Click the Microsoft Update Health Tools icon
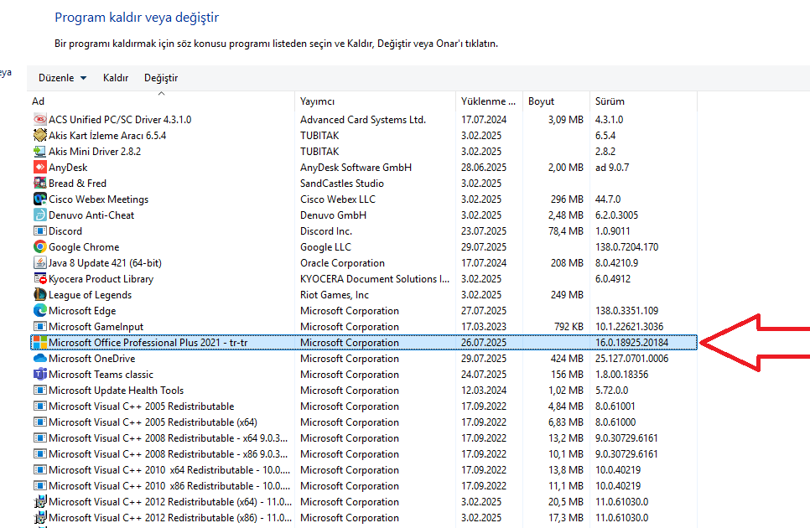 click(x=39, y=391)
